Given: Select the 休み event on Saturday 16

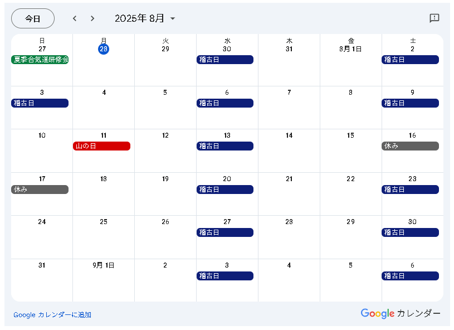Looking at the screenshot, I should tap(410, 146).
